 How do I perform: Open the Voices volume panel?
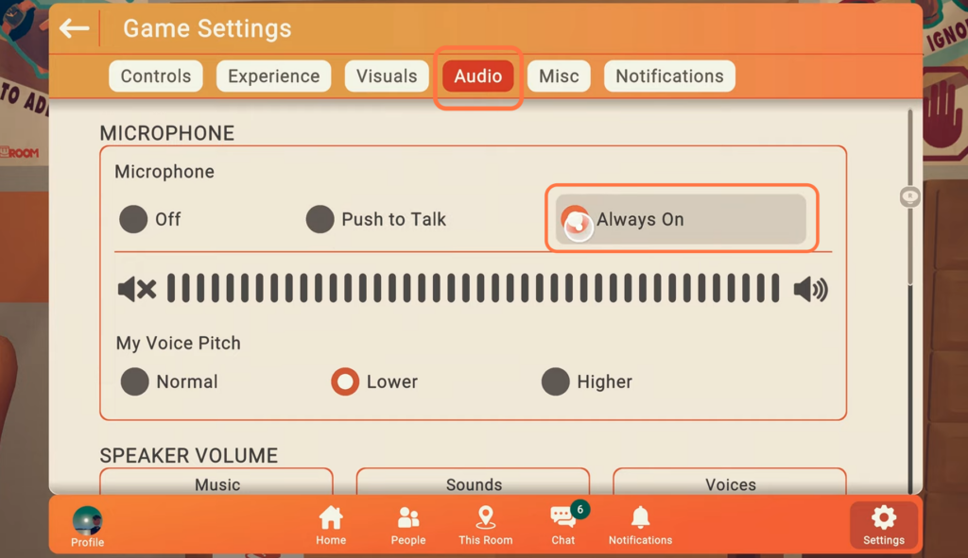tap(730, 482)
